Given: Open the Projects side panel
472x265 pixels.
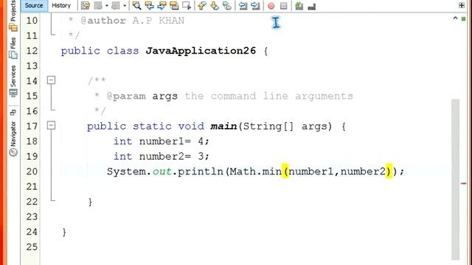Looking at the screenshot, I should 13,16.
